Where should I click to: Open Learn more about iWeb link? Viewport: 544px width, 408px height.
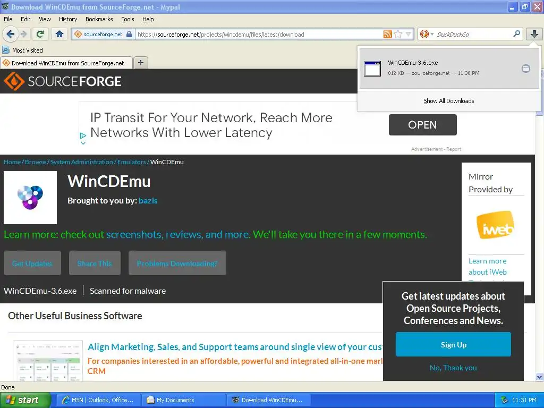pos(488,267)
